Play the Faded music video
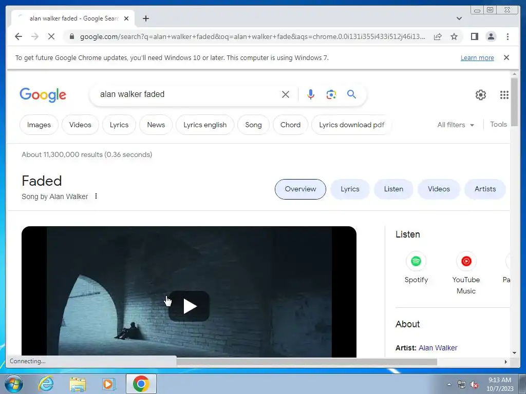 click(x=189, y=306)
